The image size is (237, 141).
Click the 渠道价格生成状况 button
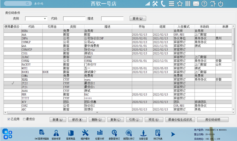pyautogui.click(x=180, y=120)
